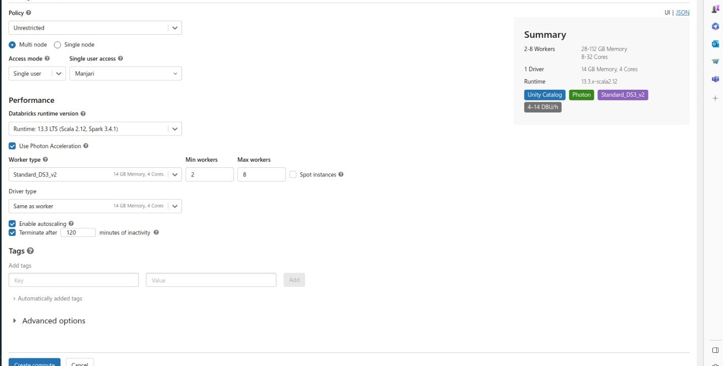Click the tag Key input field
Screen dimensions: 723x366
73,280
